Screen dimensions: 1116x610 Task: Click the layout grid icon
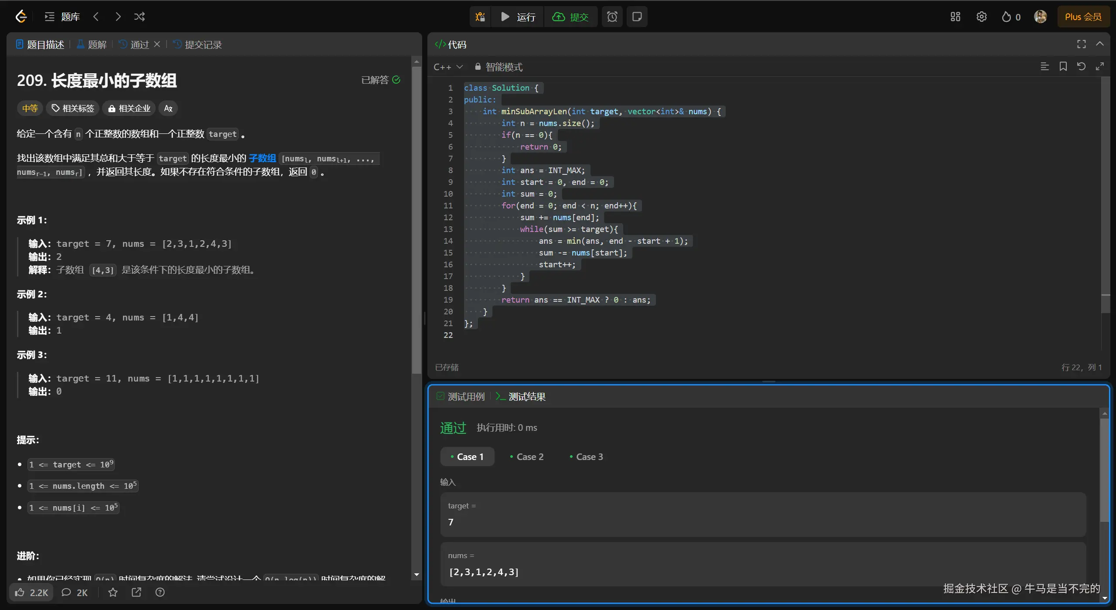[x=956, y=17]
